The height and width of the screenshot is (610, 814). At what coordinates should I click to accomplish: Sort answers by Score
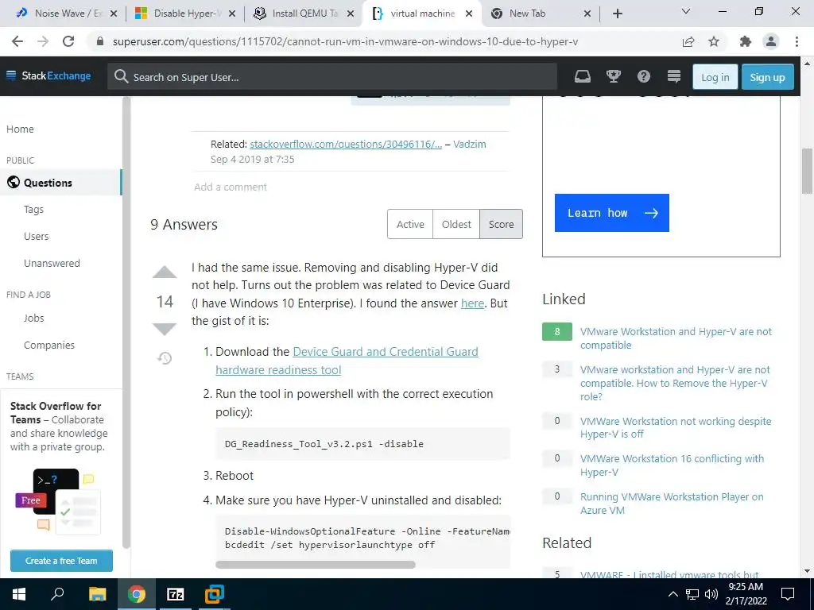pyautogui.click(x=501, y=224)
